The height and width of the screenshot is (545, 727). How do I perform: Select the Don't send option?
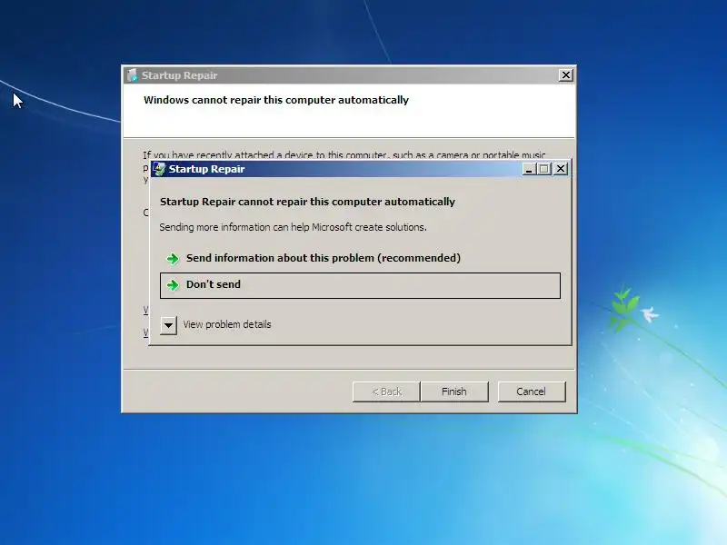pyautogui.click(x=360, y=285)
